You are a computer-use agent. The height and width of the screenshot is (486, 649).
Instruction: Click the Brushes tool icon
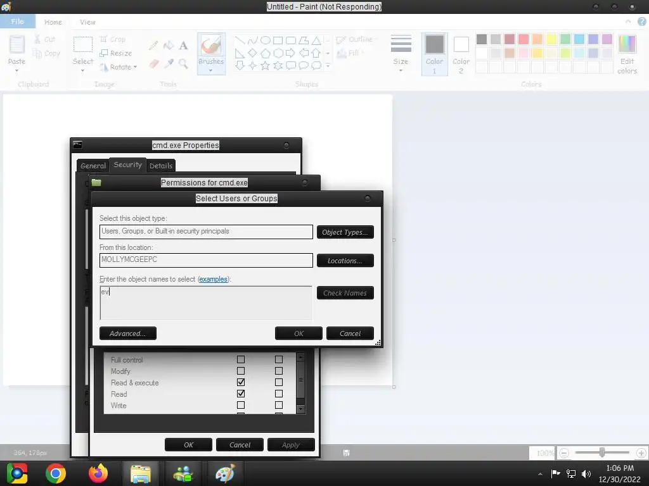[x=211, y=45]
